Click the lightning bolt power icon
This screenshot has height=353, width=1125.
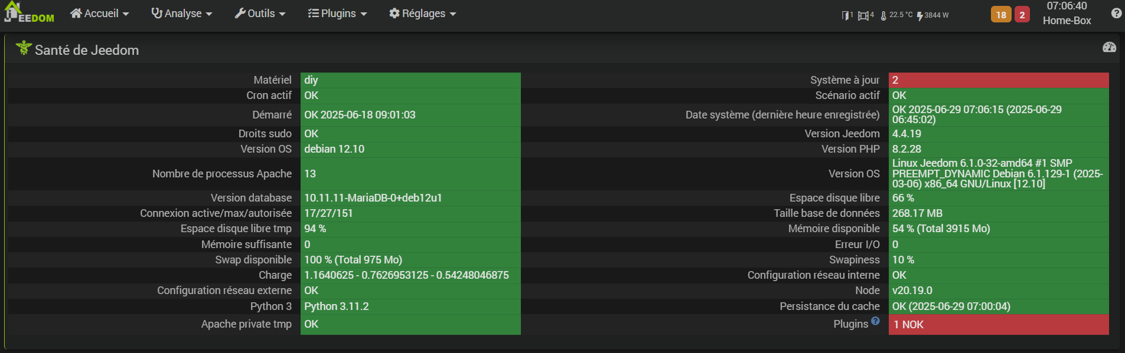pos(920,16)
